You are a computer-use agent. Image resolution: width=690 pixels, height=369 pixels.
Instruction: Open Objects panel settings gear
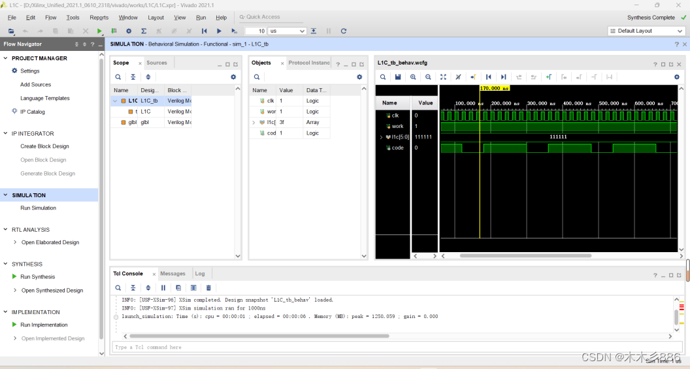coord(359,77)
